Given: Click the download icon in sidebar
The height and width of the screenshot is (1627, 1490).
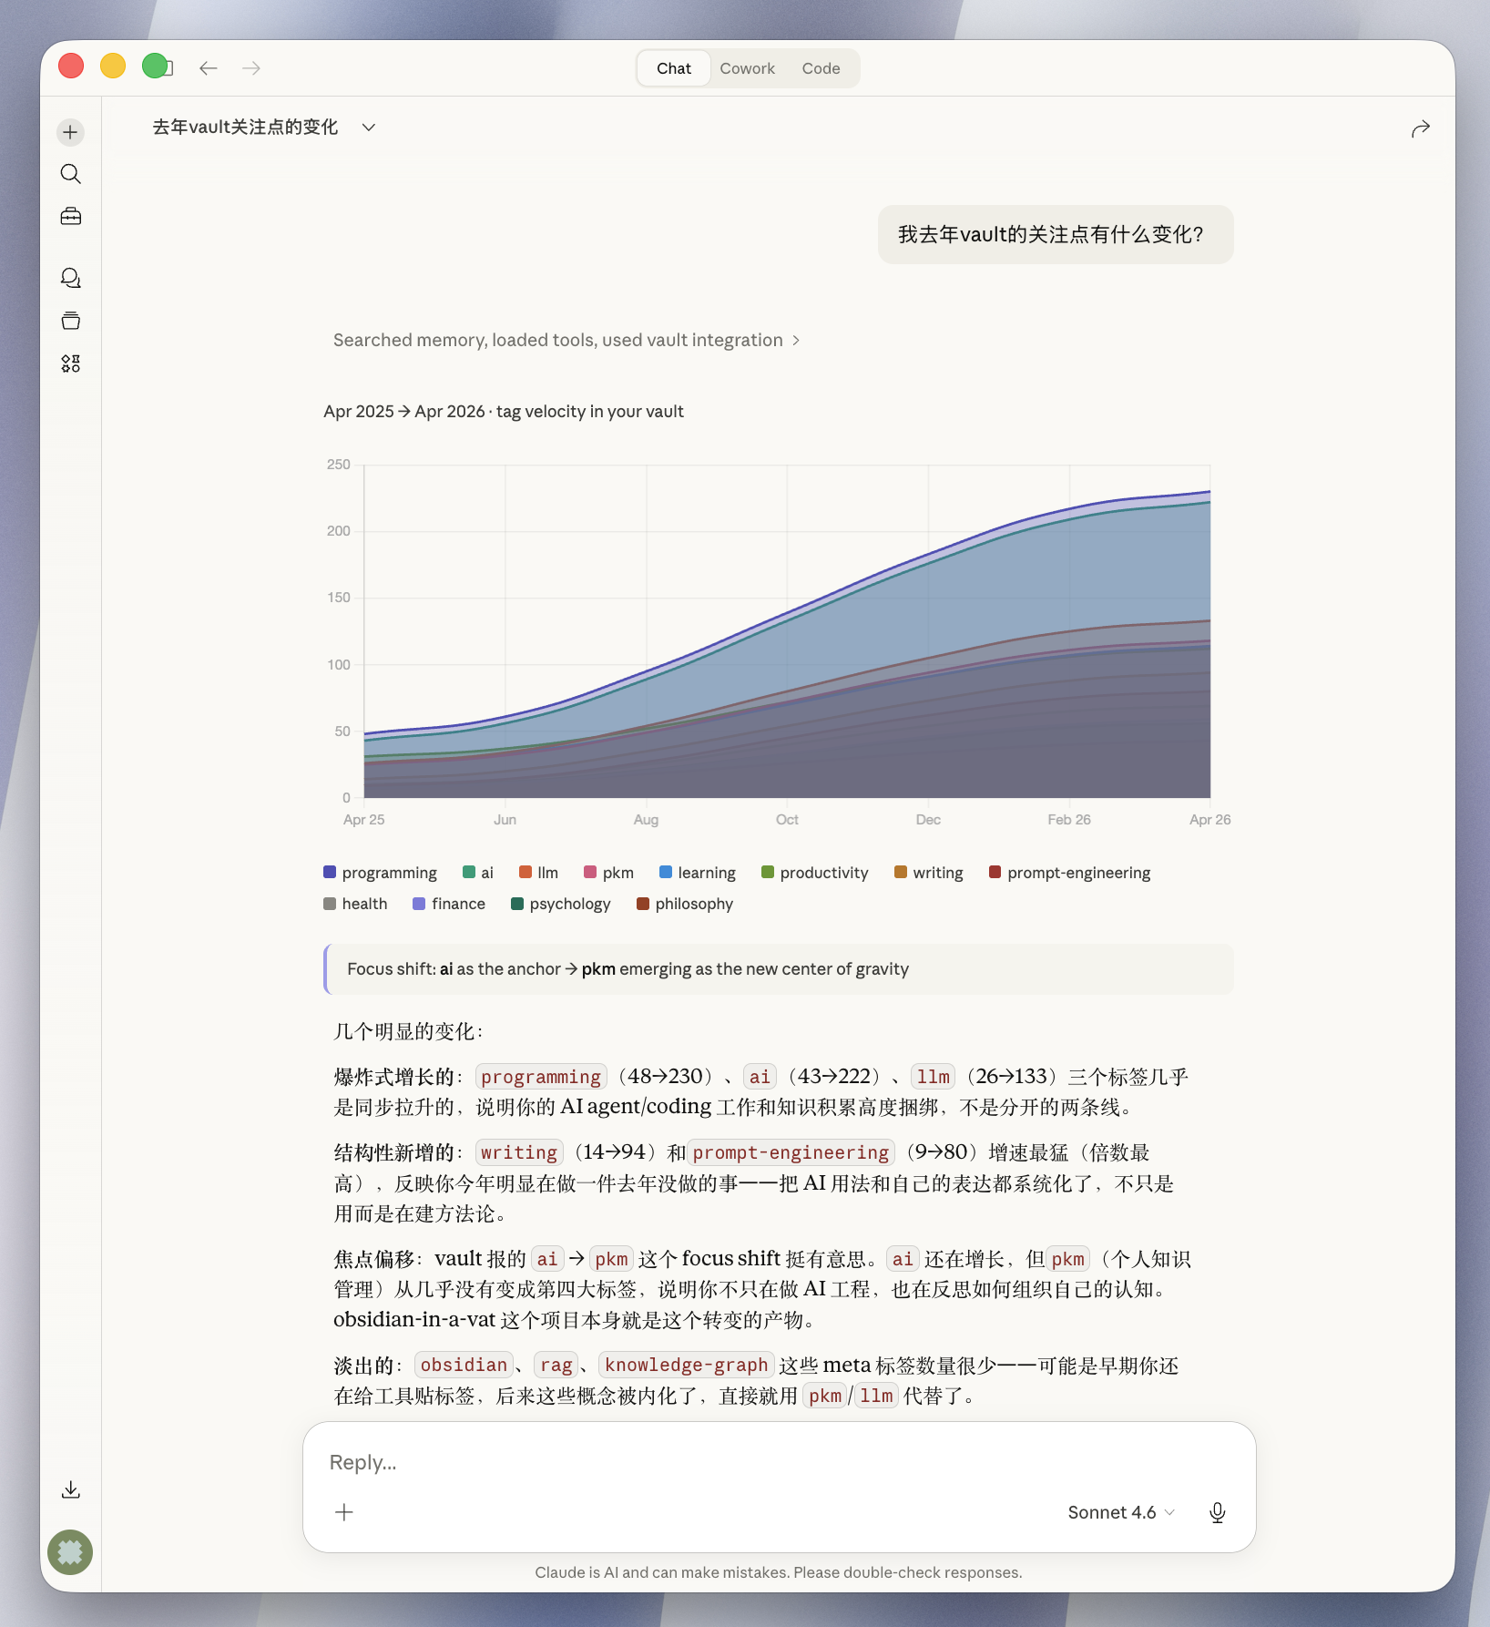Looking at the screenshot, I should (70, 1489).
